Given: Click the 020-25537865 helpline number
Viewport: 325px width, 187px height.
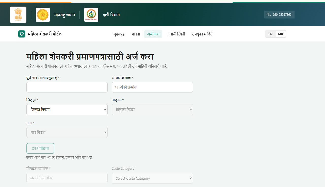Looking at the screenshot, I should (282, 15).
